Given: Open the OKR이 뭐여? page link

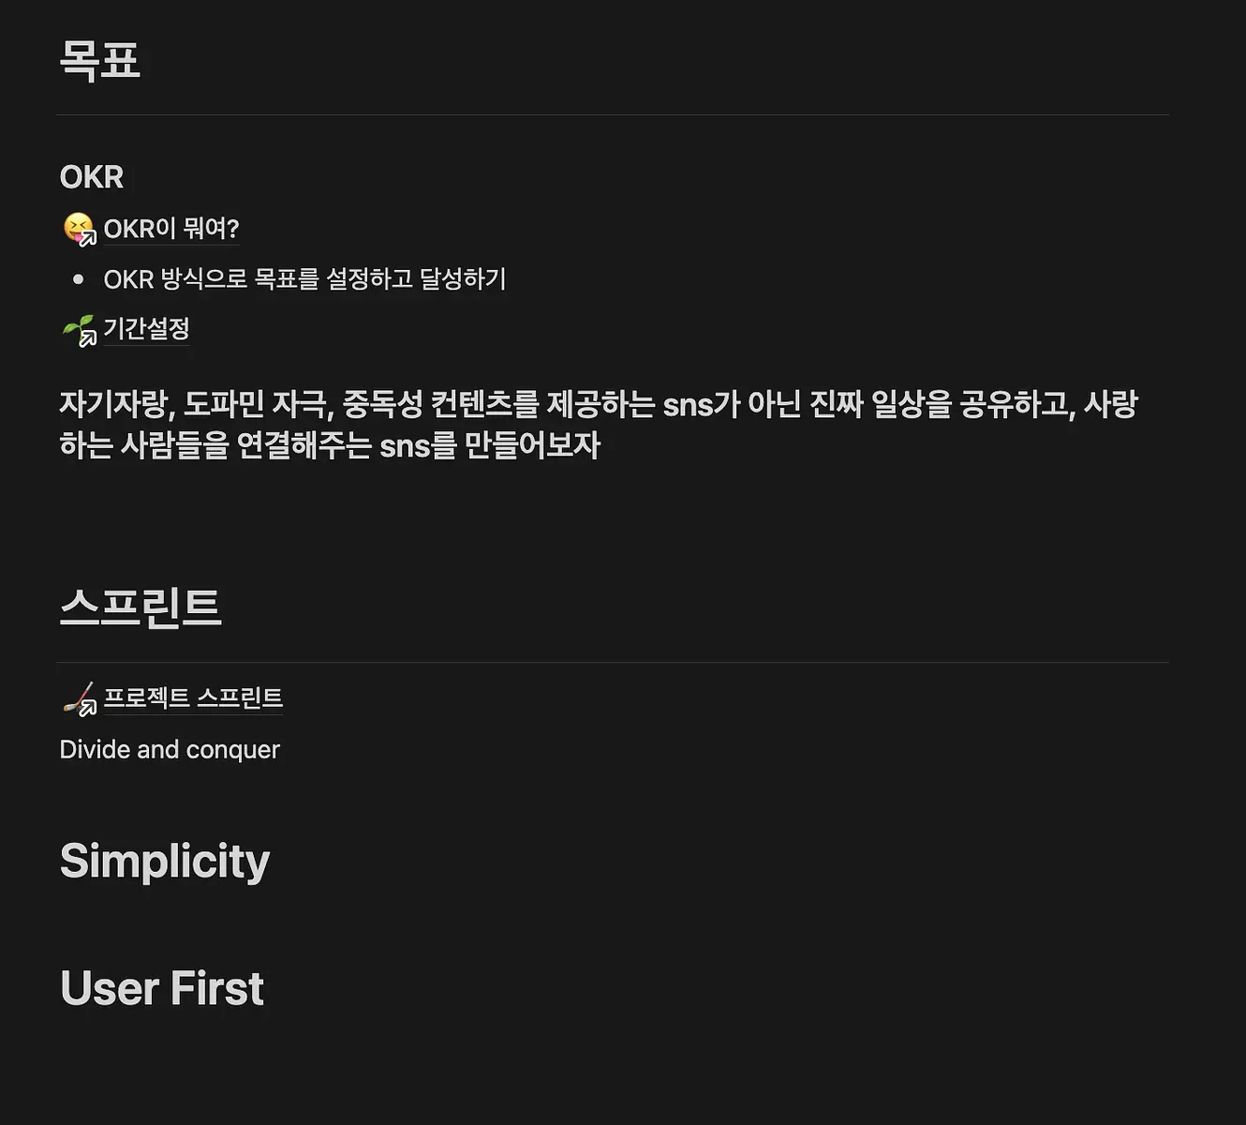Looking at the screenshot, I should 171,229.
